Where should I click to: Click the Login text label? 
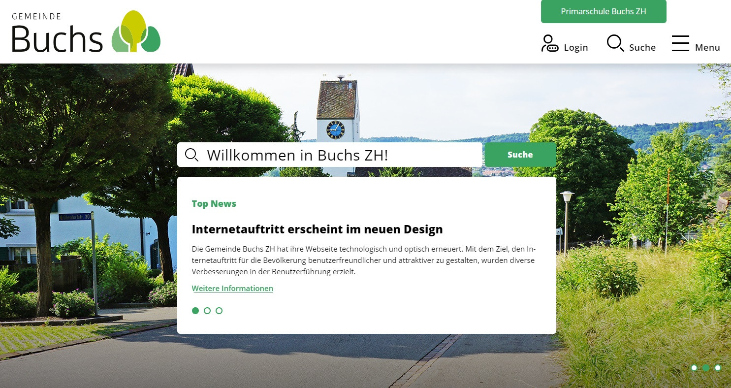coord(576,48)
